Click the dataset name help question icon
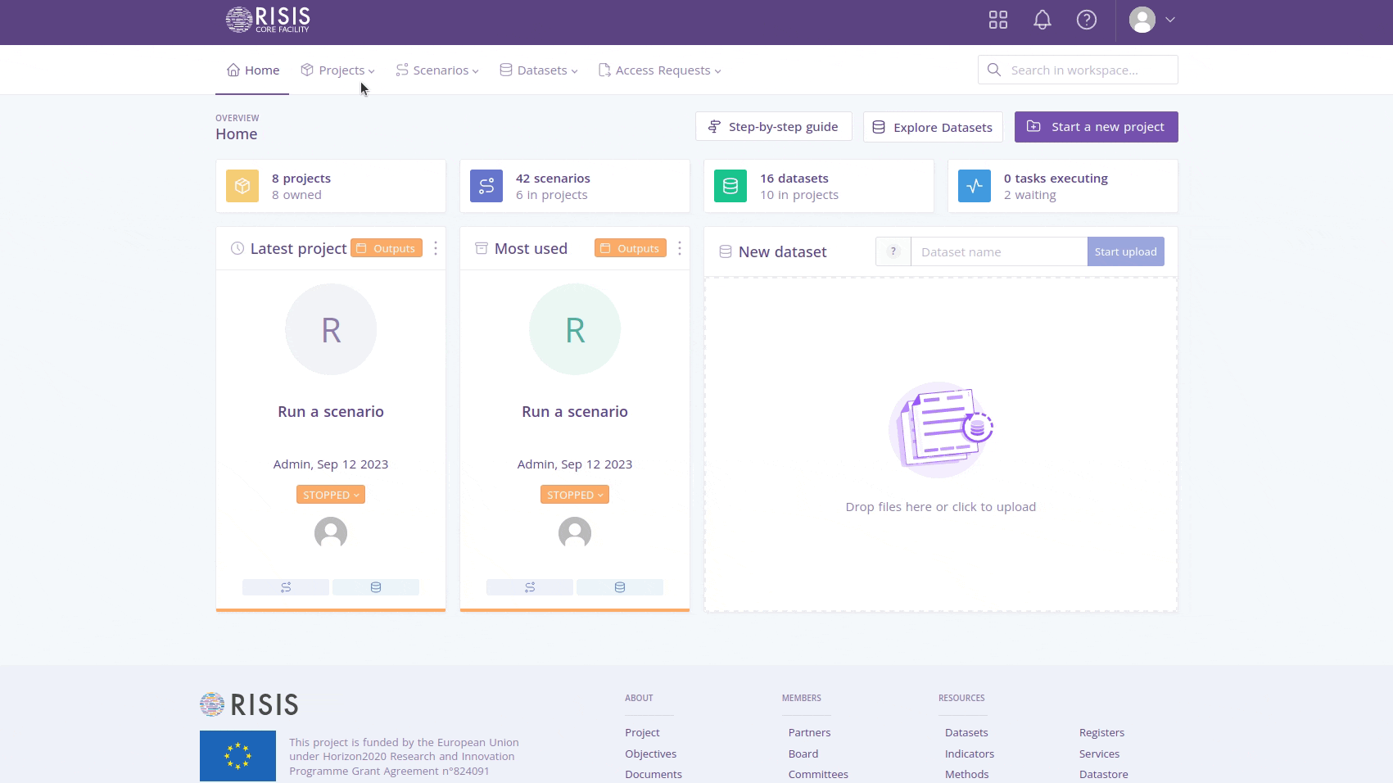This screenshot has height=783, width=1393. [x=893, y=251]
